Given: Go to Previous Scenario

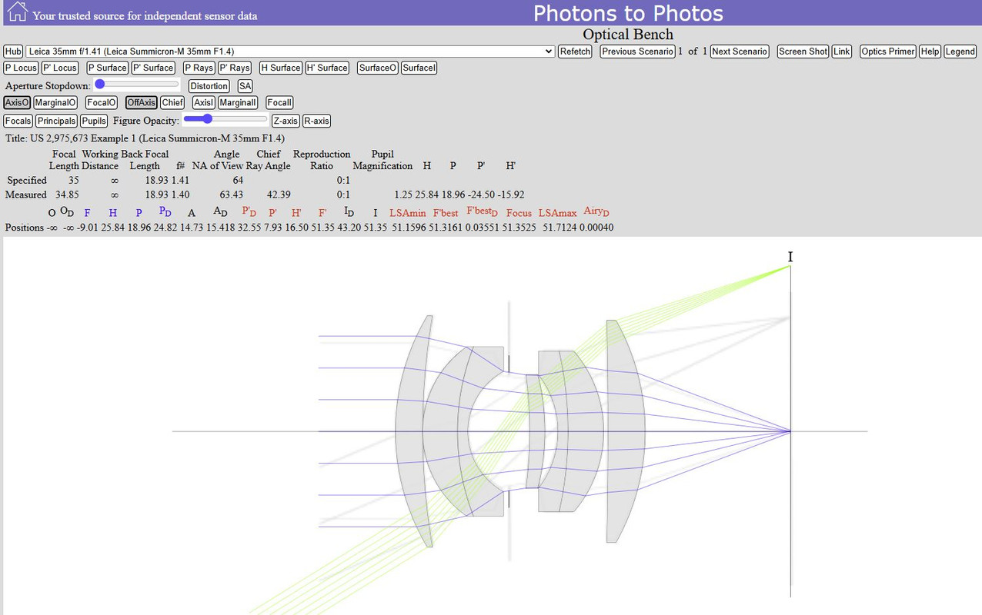Looking at the screenshot, I should tap(637, 52).
